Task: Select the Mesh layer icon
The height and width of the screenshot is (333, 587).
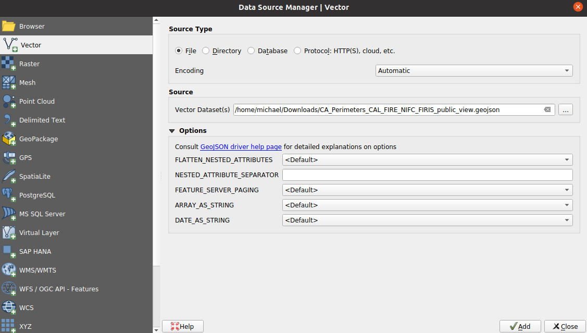Action: click(9, 82)
